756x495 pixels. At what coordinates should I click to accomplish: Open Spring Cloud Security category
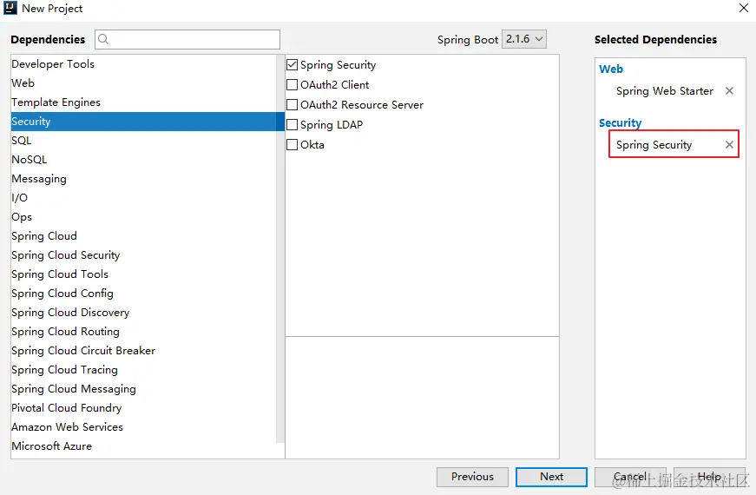pyautogui.click(x=144, y=255)
